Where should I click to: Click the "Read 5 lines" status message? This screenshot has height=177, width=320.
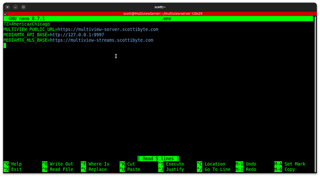point(158,158)
